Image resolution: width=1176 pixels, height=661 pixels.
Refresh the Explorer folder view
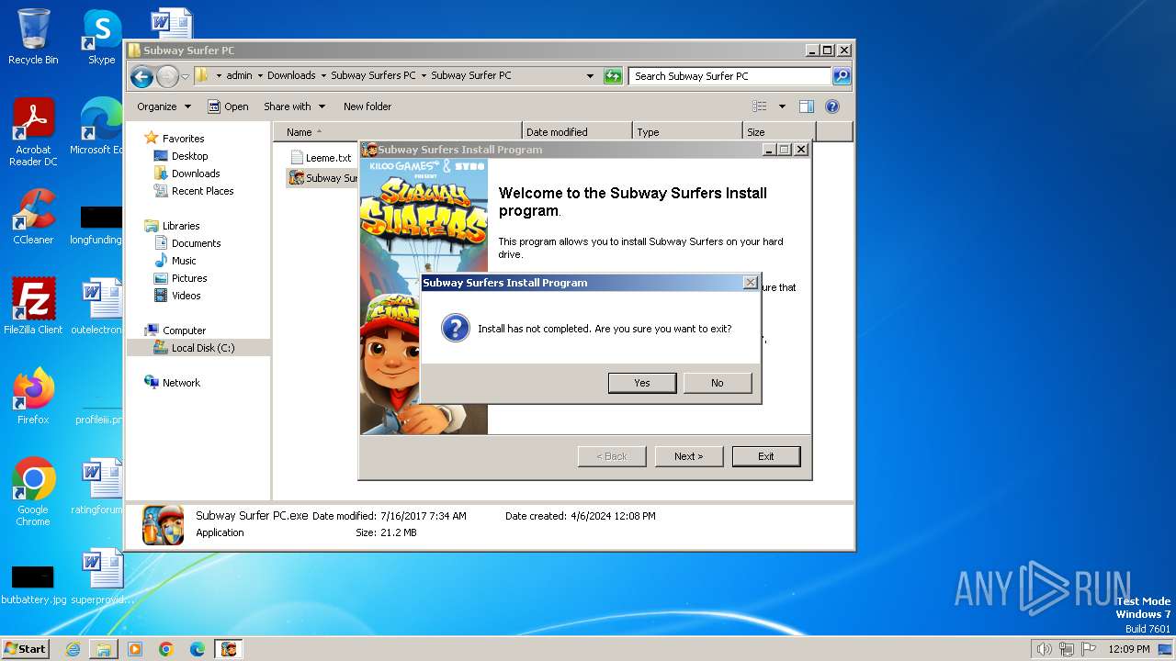click(x=613, y=76)
